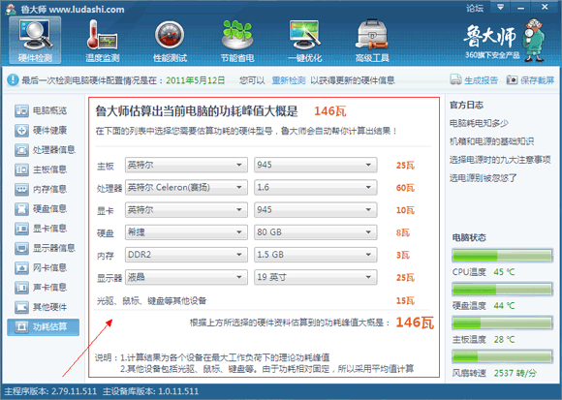Open the 温度监测 thermometer icon
This screenshot has height=400, width=562.
(102, 36)
